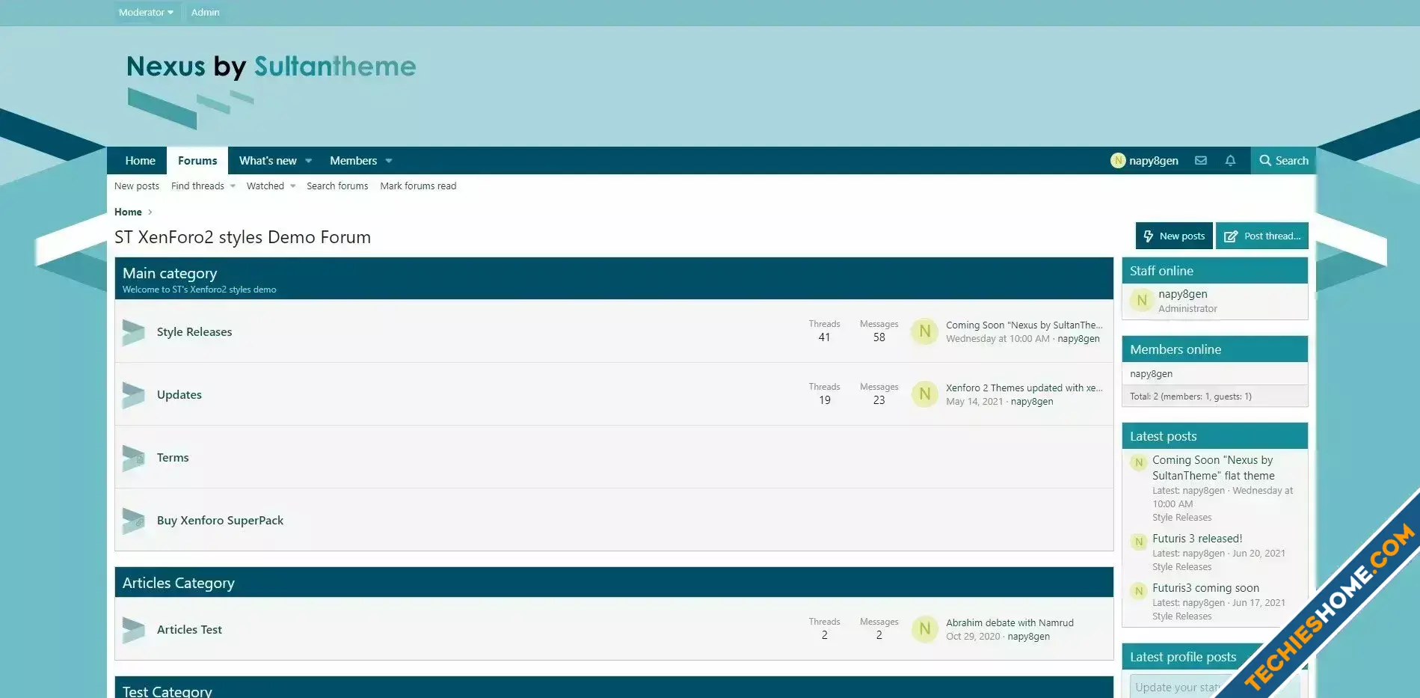Open the Admin link in top bar

[x=205, y=12]
